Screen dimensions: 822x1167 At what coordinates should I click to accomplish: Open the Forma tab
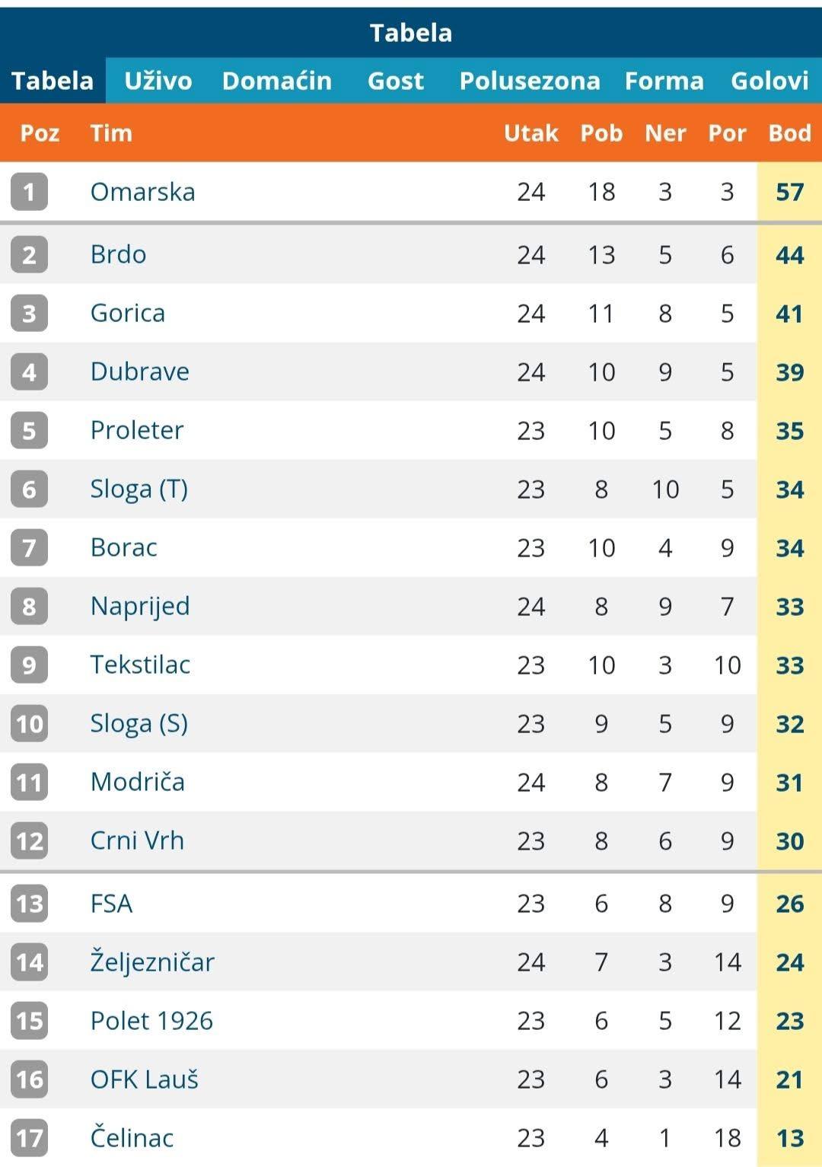pyautogui.click(x=664, y=81)
